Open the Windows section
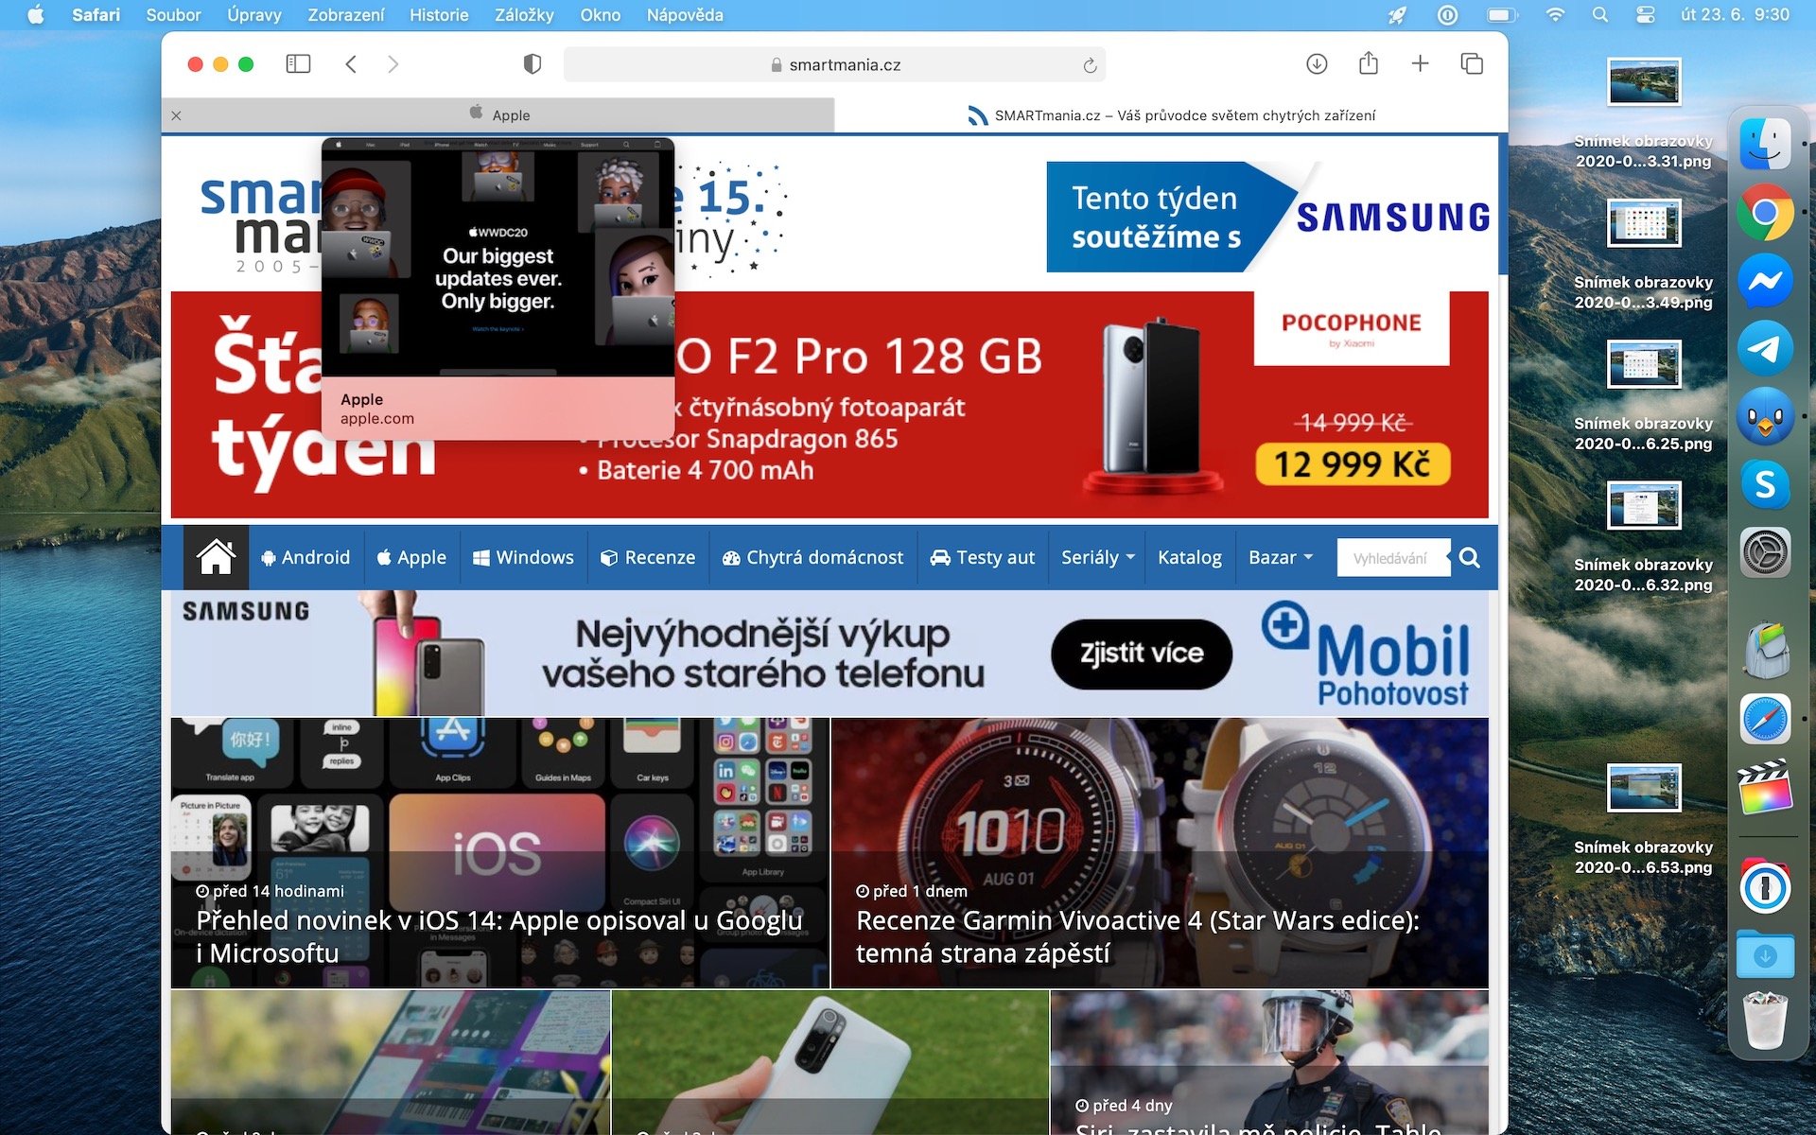Image resolution: width=1816 pixels, height=1135 pixels. [x=523, y=557]
